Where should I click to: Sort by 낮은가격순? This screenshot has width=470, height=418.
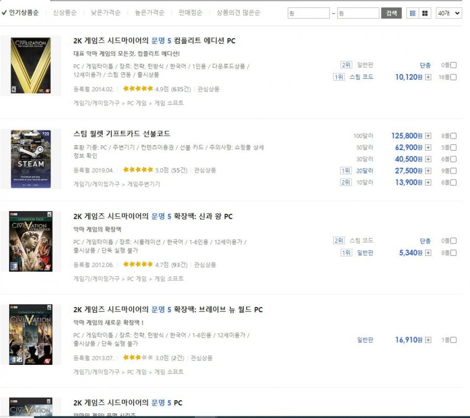[x=105, y=13]
